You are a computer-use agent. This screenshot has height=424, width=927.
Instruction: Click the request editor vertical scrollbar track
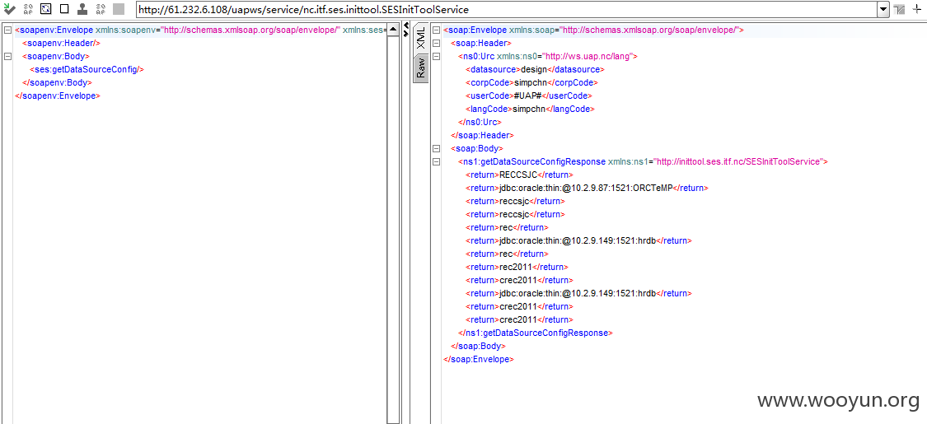pos(393,231)
